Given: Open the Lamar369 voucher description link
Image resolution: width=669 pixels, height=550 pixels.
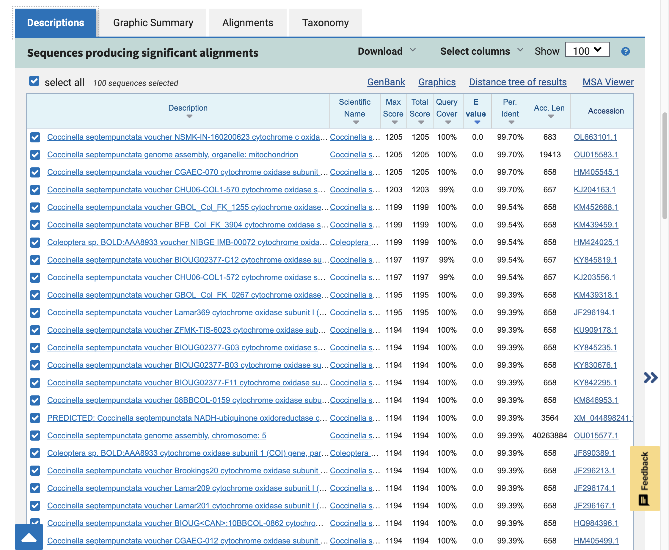Looking at the screenshot, I should coord(186,312).
